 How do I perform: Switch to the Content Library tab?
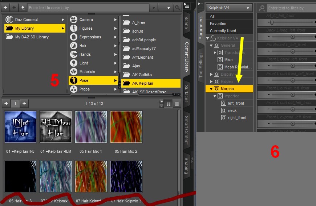pos(186,57)
